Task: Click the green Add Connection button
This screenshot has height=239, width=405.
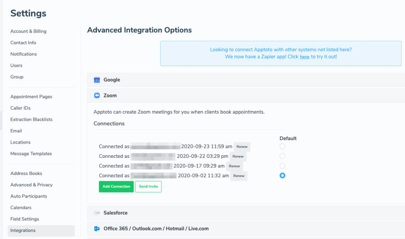Action: pyautogui.click(x=116, y=186)
